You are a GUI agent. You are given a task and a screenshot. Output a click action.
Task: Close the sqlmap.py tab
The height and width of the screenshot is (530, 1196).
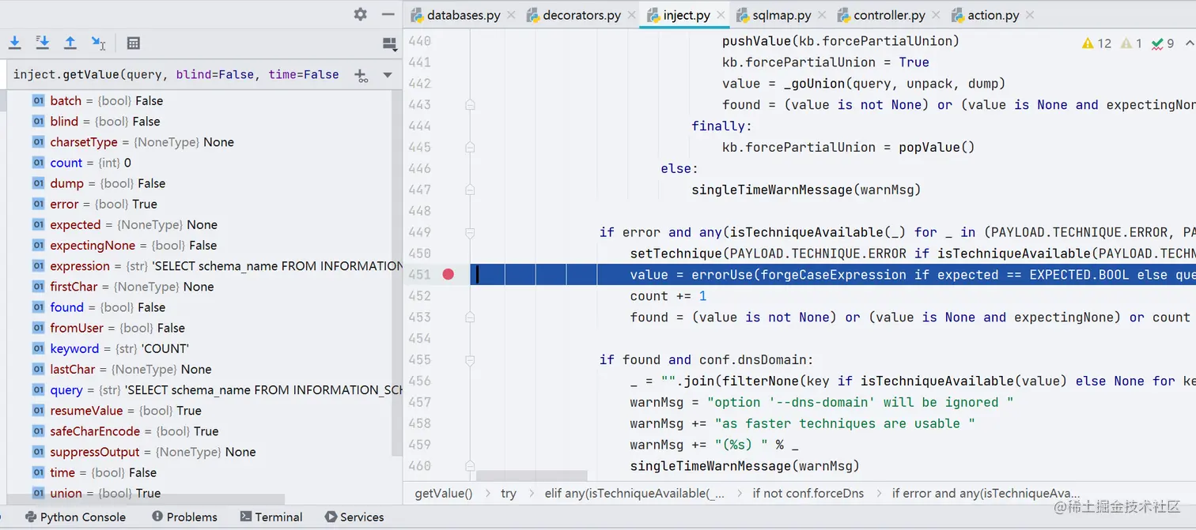coord(822,15)
